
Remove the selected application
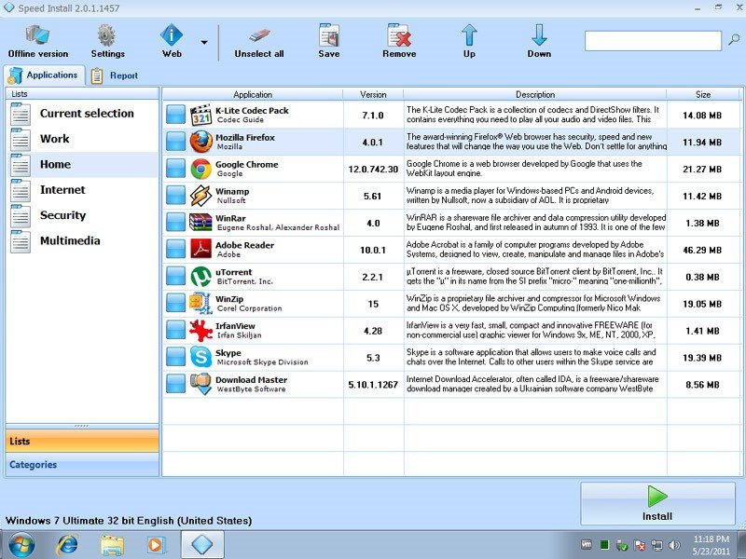pyautogui.click(x=399, y=42)
